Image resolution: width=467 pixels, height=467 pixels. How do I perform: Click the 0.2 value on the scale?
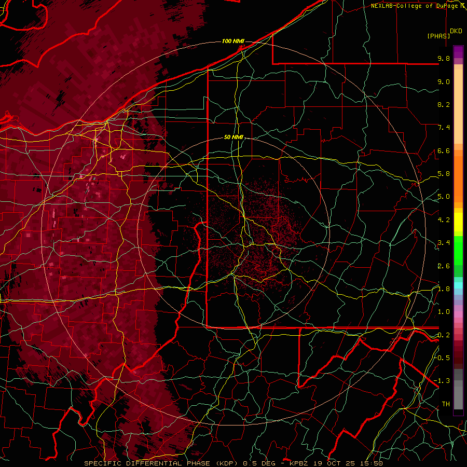[444, 335]
